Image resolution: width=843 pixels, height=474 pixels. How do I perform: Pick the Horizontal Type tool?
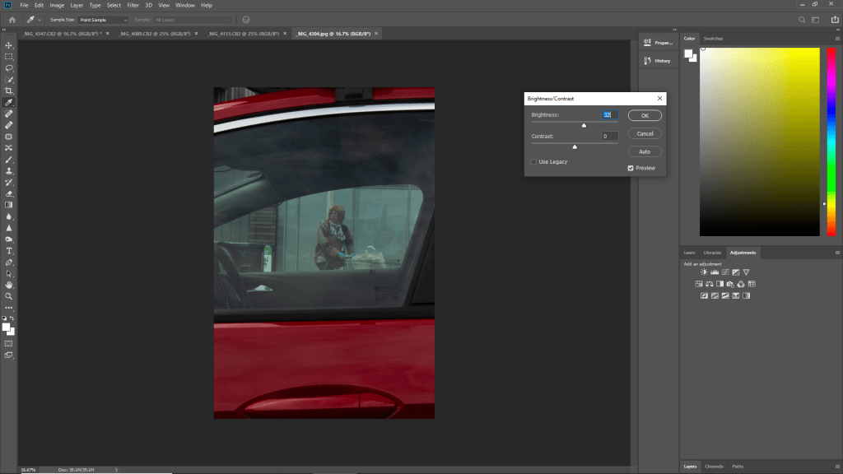pos(9,250)
